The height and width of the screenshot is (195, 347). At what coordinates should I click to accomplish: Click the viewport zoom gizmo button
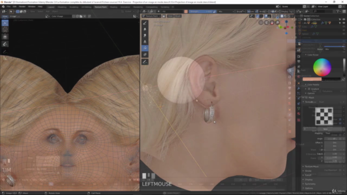click(x=278, y=22)
